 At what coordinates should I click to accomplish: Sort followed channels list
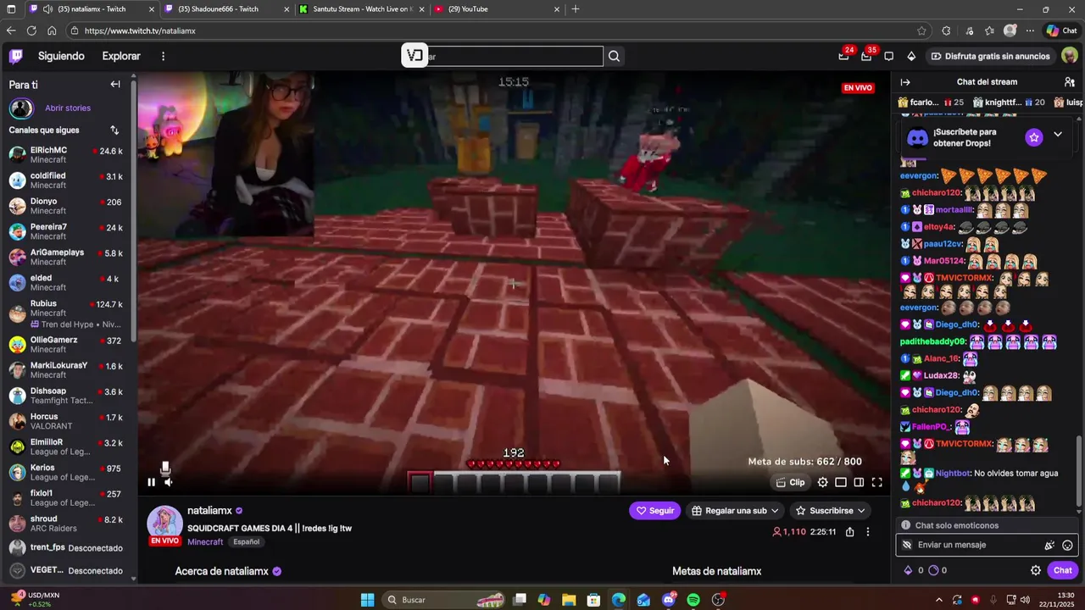tap(114, 130)
